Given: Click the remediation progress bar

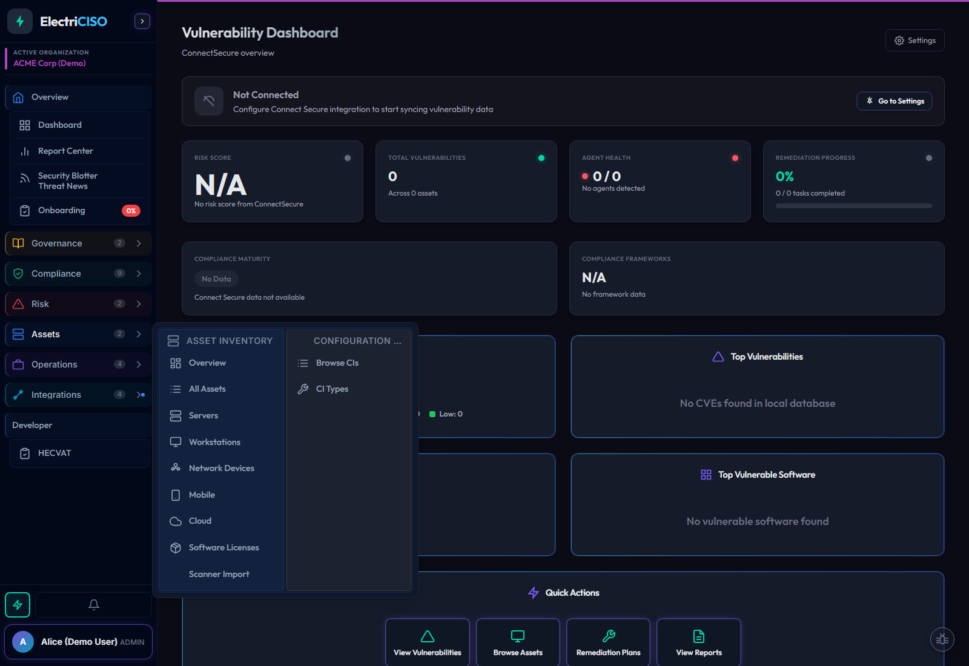Looking at the screenshot, I should pos(853,206).
